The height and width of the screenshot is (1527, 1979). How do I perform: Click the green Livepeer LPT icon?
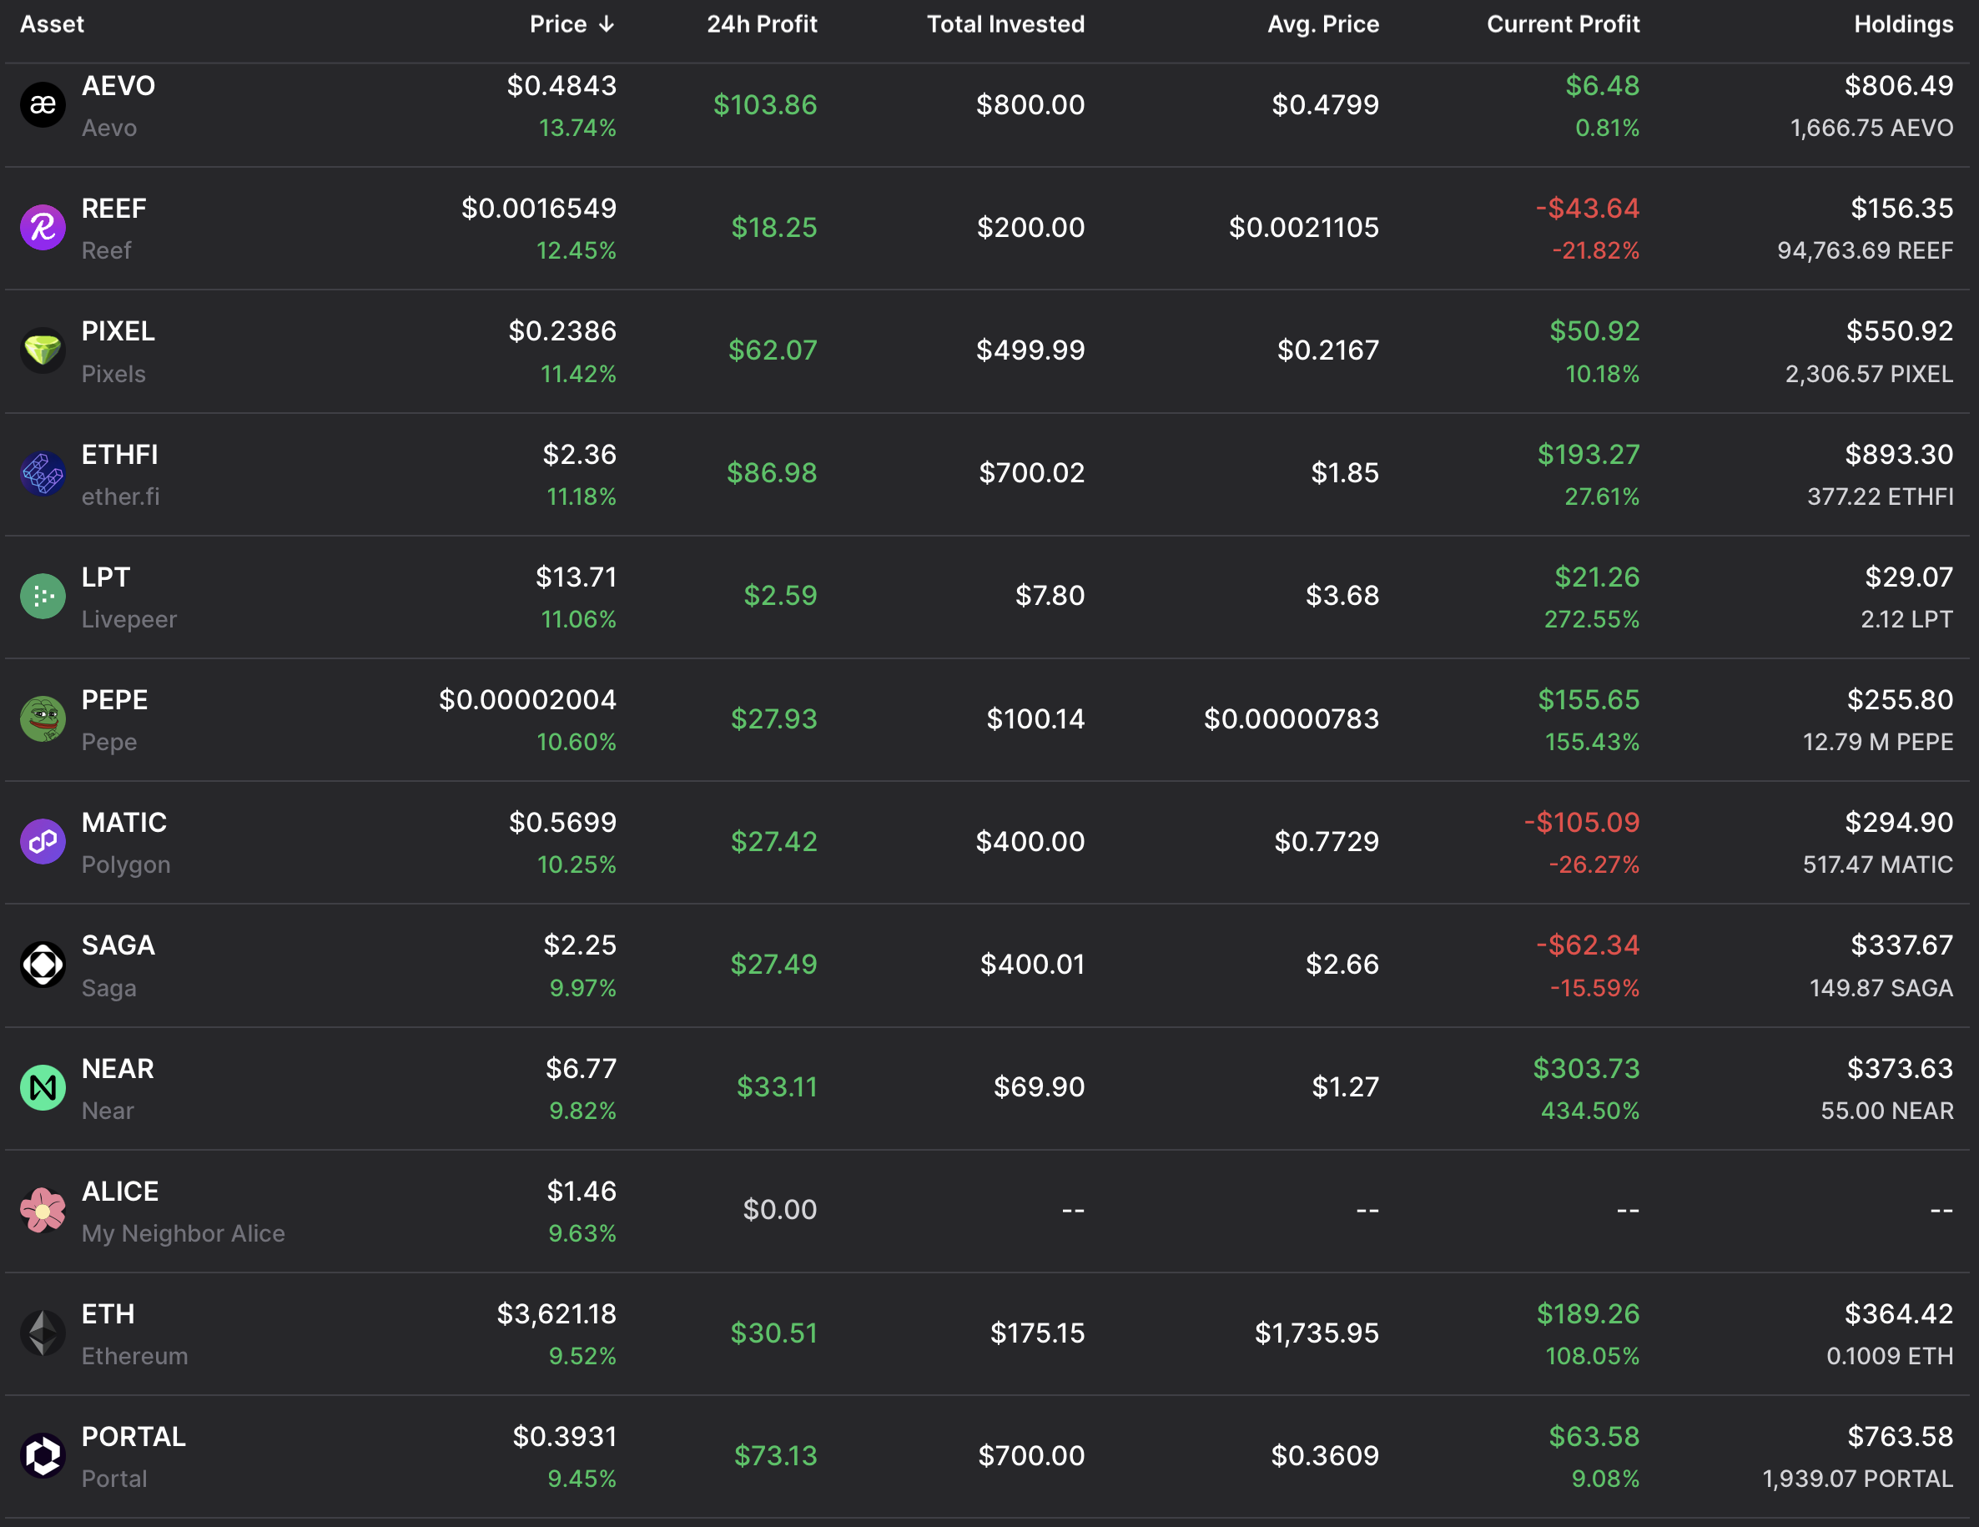point(43,597)
